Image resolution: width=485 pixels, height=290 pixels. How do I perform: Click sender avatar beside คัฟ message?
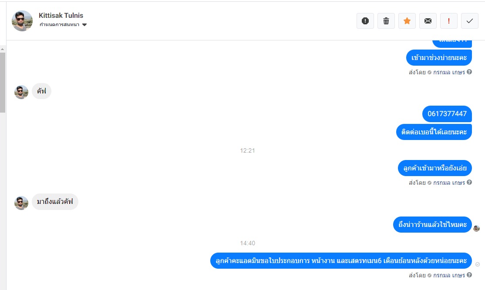click(21, 92)
